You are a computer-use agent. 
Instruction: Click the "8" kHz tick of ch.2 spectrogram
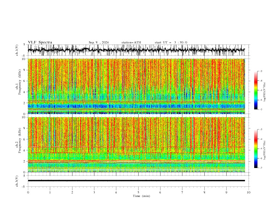pyautogui.click(x=25, y=128)
